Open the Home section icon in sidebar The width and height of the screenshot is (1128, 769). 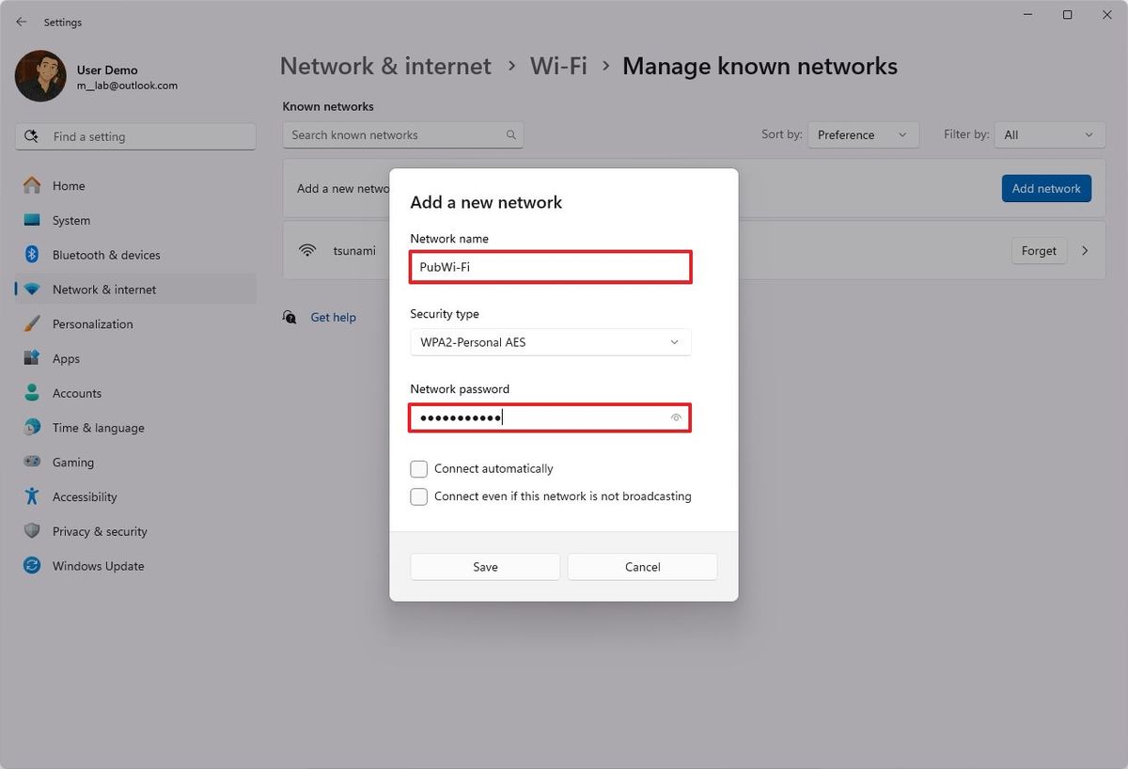34,185
